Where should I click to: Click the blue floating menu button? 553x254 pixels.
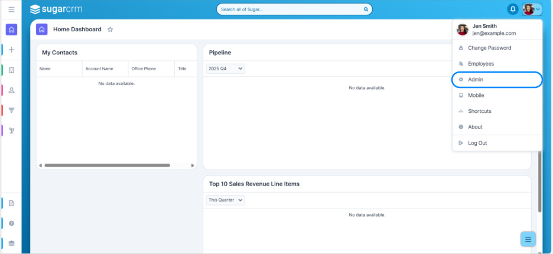pyautogui.click(x=528, y=239)
